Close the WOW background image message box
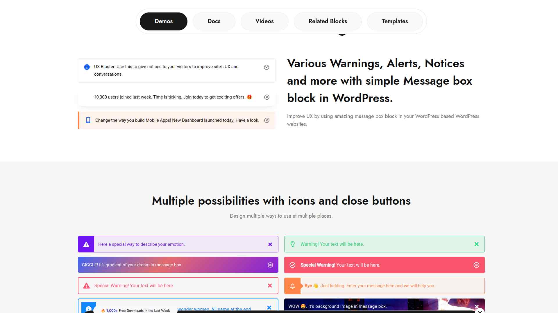This screenshot has height=313, width=558. point(477,306)
